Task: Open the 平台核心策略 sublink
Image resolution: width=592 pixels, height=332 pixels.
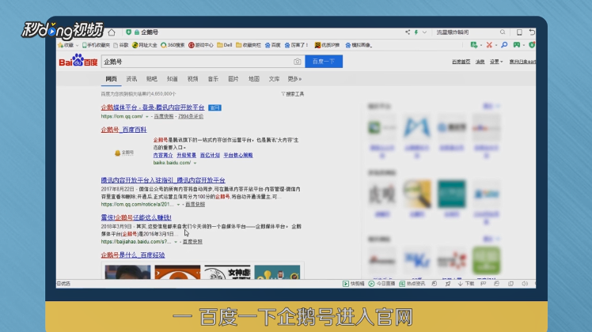Action: (x=238, y=155)
